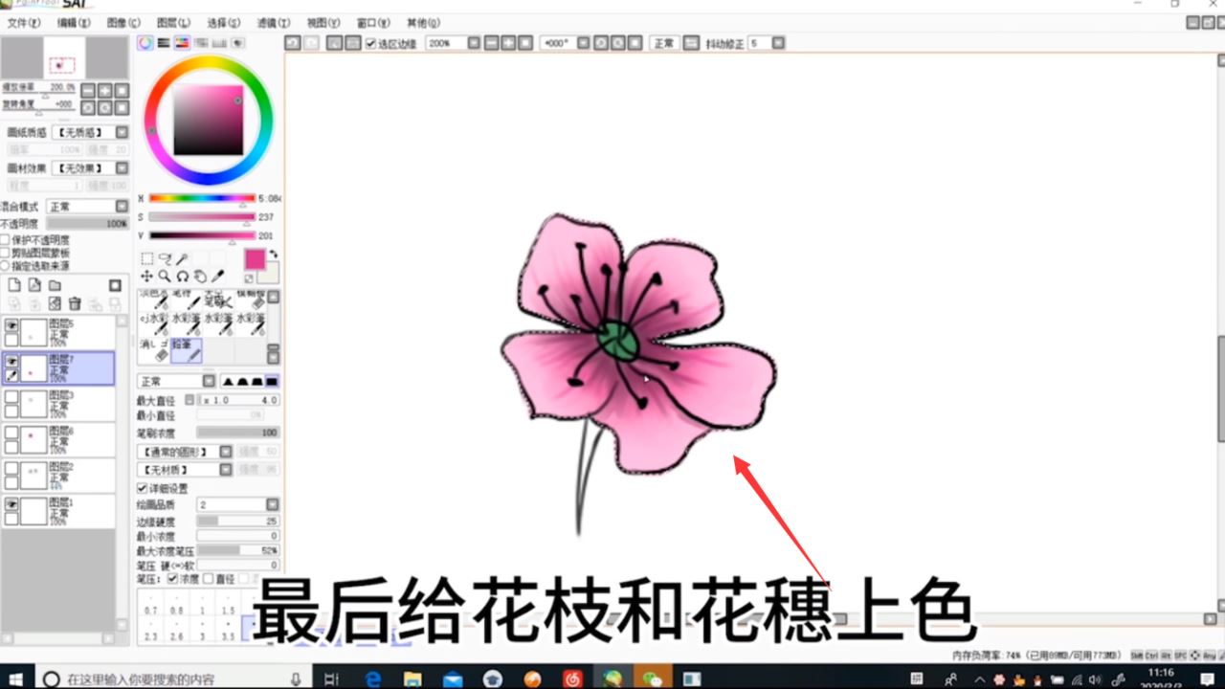Select the move tool

[x=147, y=277]
